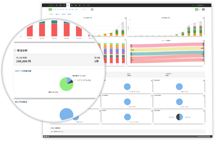Click the gray arrow button after the date fields
This screenshot has height=141, width=216.
point(92,9)
